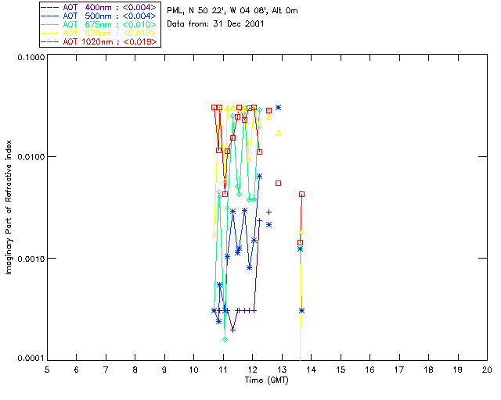
Task: Click the 0.0100 y-axis label
Action: (x=31, y=157)
